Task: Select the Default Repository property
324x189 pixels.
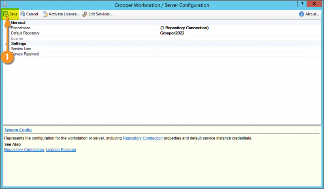Action: 25,33
